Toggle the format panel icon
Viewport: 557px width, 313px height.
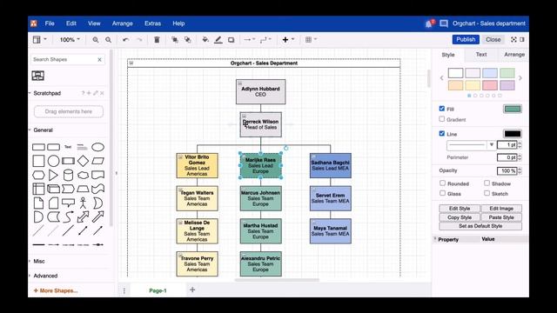[522, 39]
